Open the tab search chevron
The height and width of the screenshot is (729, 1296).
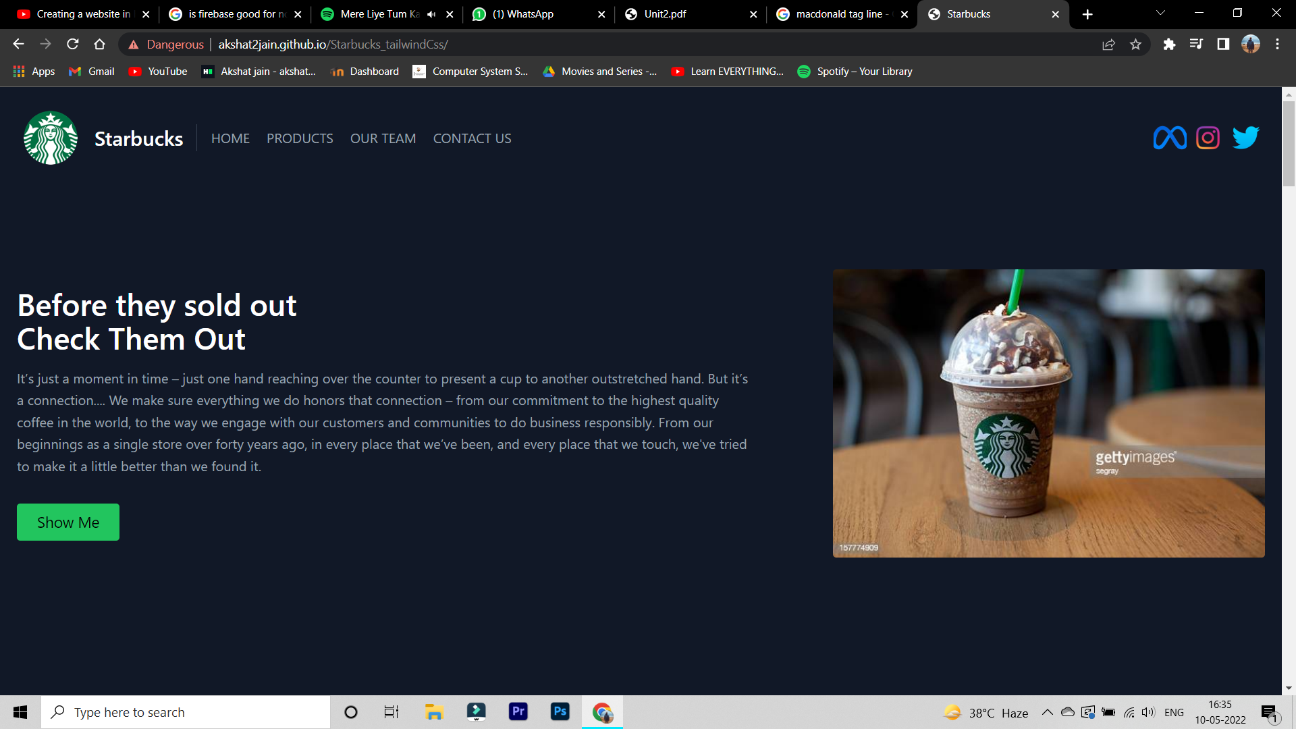click(1160, 13)
